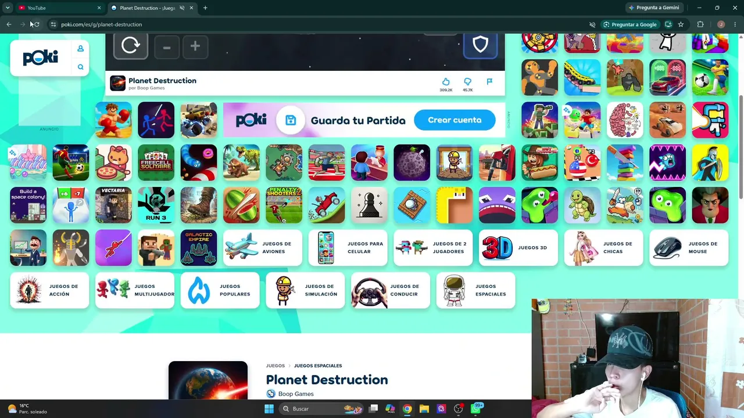Dislike Planet Destruction with the thumbs down
This screenshot has width=744, height=418.
[467, 82]
